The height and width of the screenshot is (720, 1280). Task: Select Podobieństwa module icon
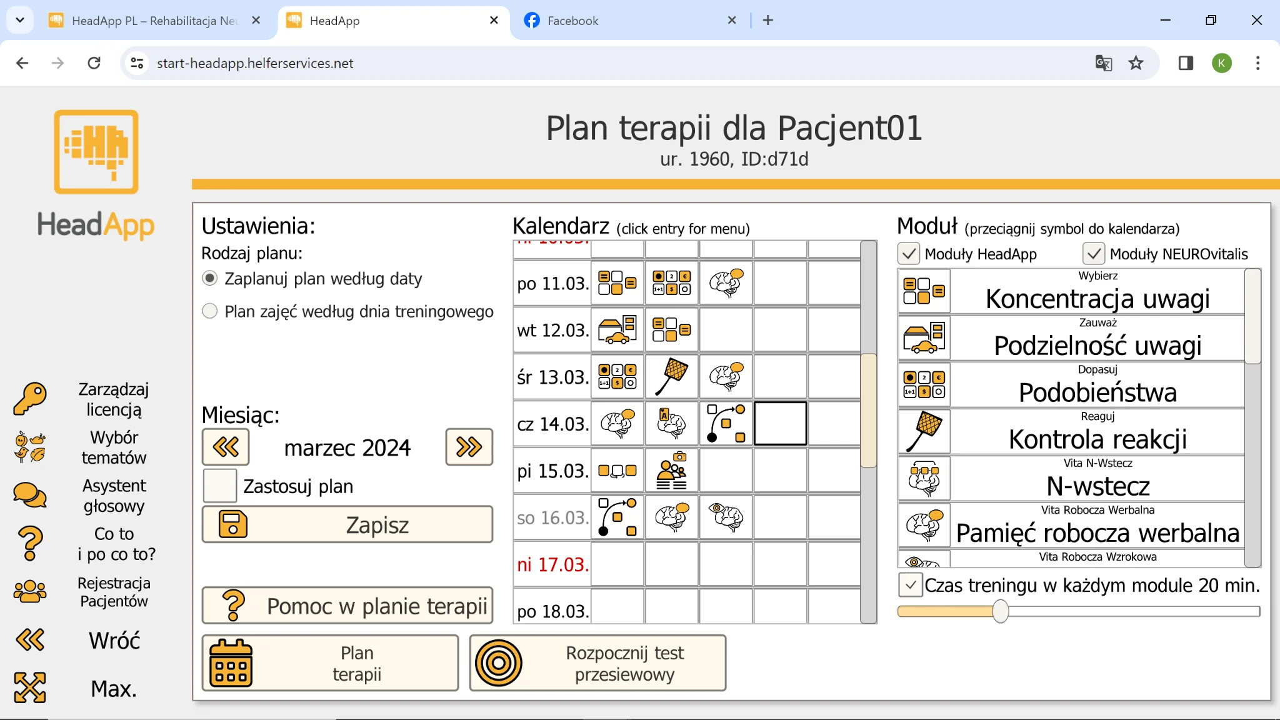tap(924, 385)
